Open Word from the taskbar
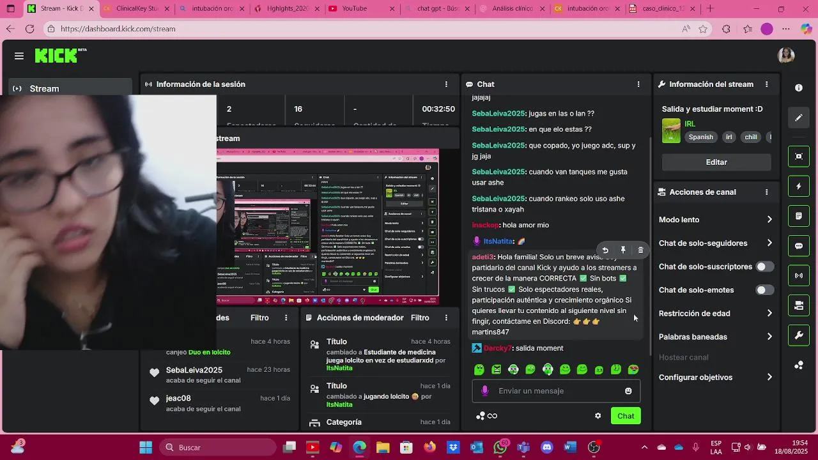818x460 pixels. click(570, 447)
